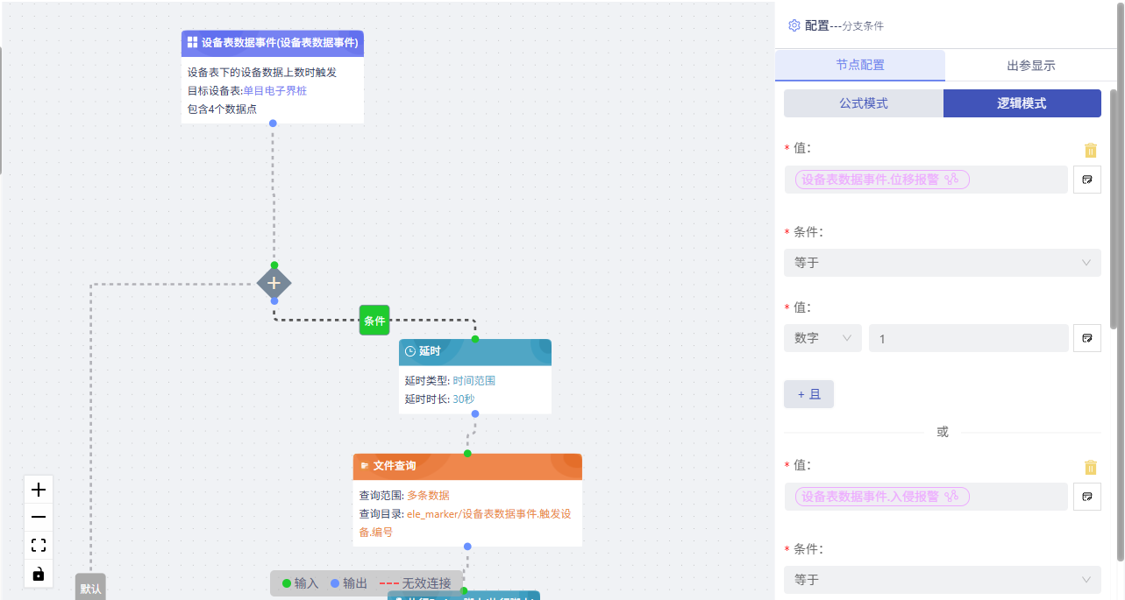Select the 延时 node header

point(475,351)
